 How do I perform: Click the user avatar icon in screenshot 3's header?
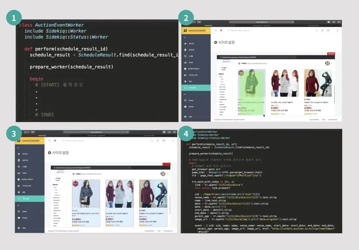(164, 141)
